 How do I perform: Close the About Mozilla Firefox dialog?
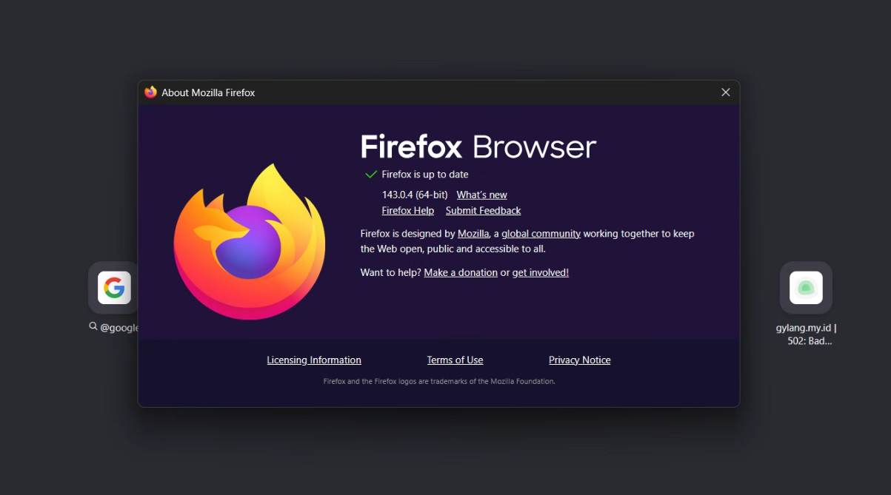(725, 92)
